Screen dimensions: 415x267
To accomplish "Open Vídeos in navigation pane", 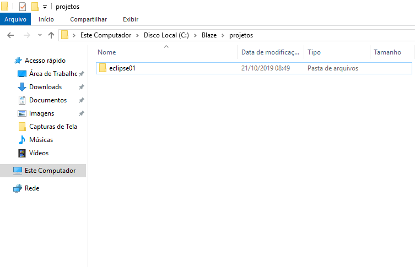I will pos(39,153).
